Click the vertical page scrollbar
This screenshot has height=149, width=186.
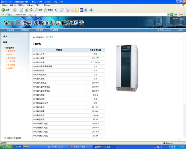(x=184, y=86)
